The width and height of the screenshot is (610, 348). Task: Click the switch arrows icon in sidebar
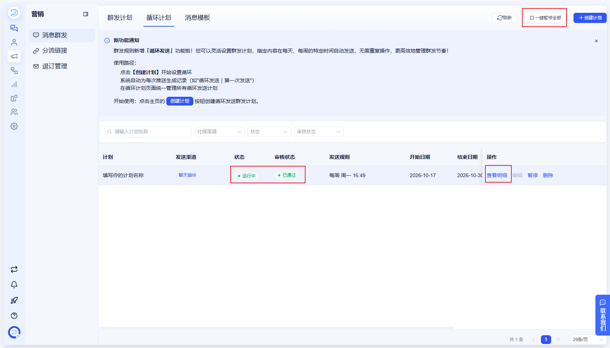pyautogui.click(x=14, y=269)
